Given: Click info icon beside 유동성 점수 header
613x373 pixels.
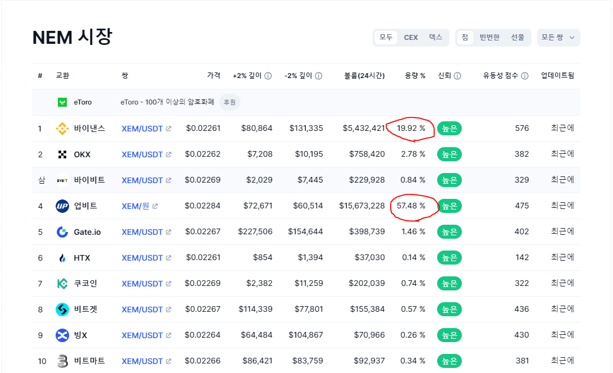Looking at the screenshot, I should pyautogui.click(x=525, y=76).
